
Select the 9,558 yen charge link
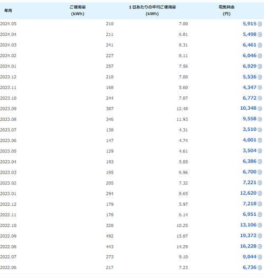(249, 119)
